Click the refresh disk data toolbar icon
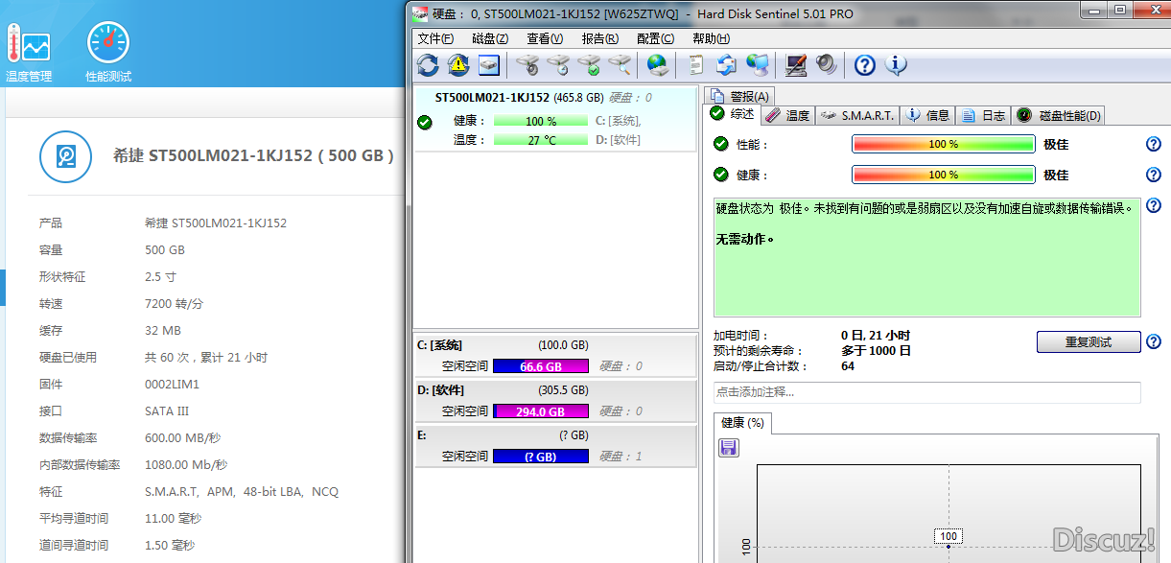The height and width of the screenshot is (563, 1171). click(428, 65)
